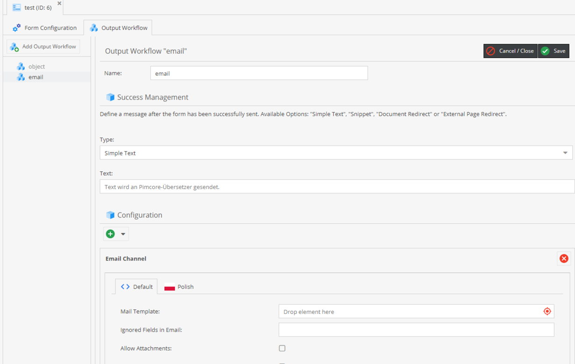This screenshot has height=364, width=575.
Task: Click the Success Management heading
Action: tap(153, 97)
